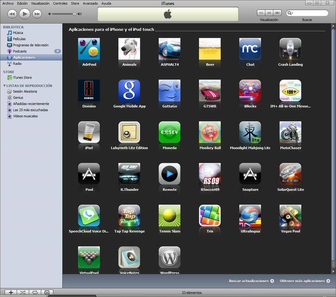The image size is (336, 297).
Task: Click the Moneda currency app icon
Action: tap(170, 132)
